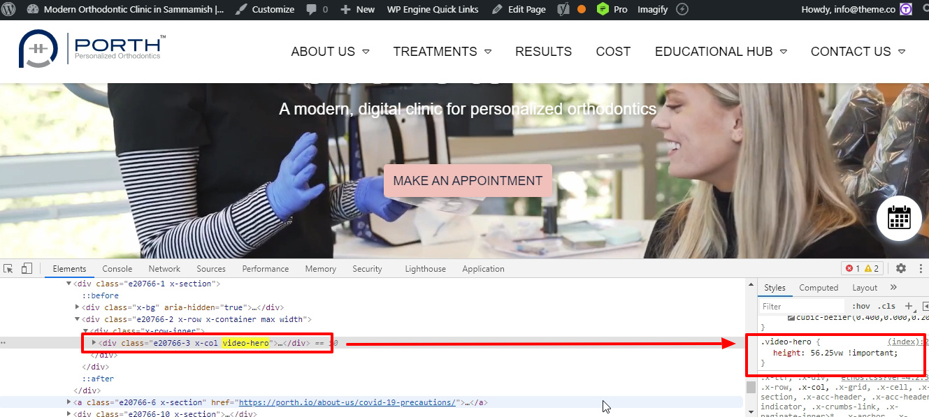Switch to the Console tab
The height and width of the screenshot is (417, 929).
pyautogui.click(x=117, y=269)
